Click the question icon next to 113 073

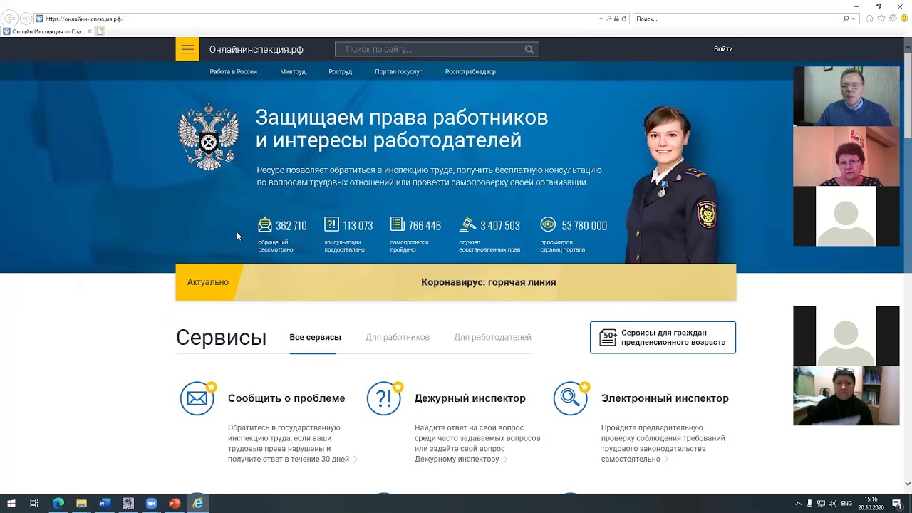click(331, 224)
